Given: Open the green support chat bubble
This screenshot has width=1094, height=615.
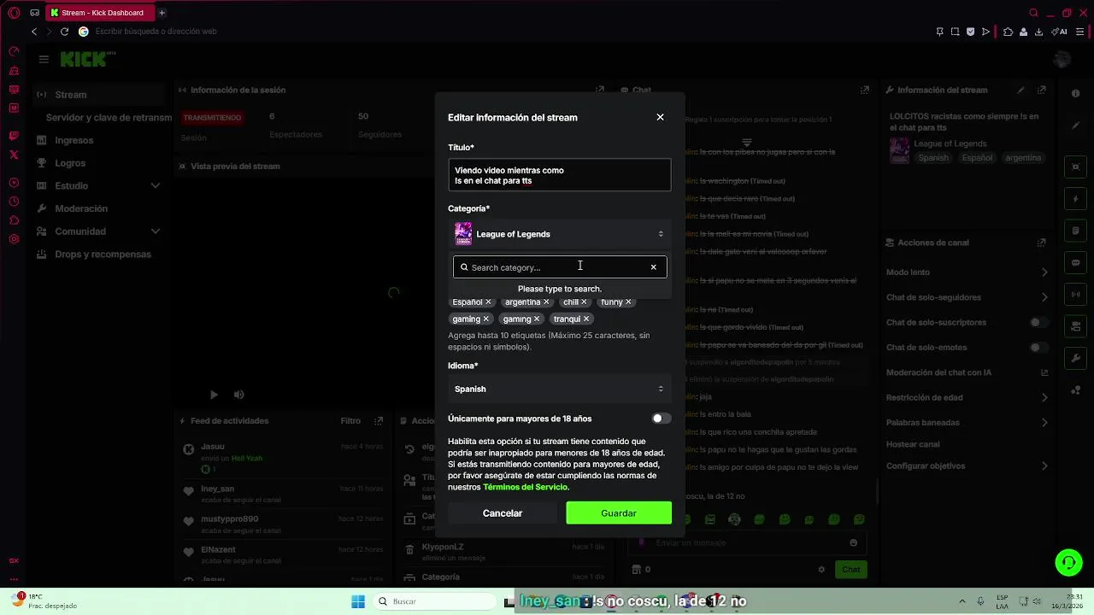Looking at the screenshot, I should 1068,563.
